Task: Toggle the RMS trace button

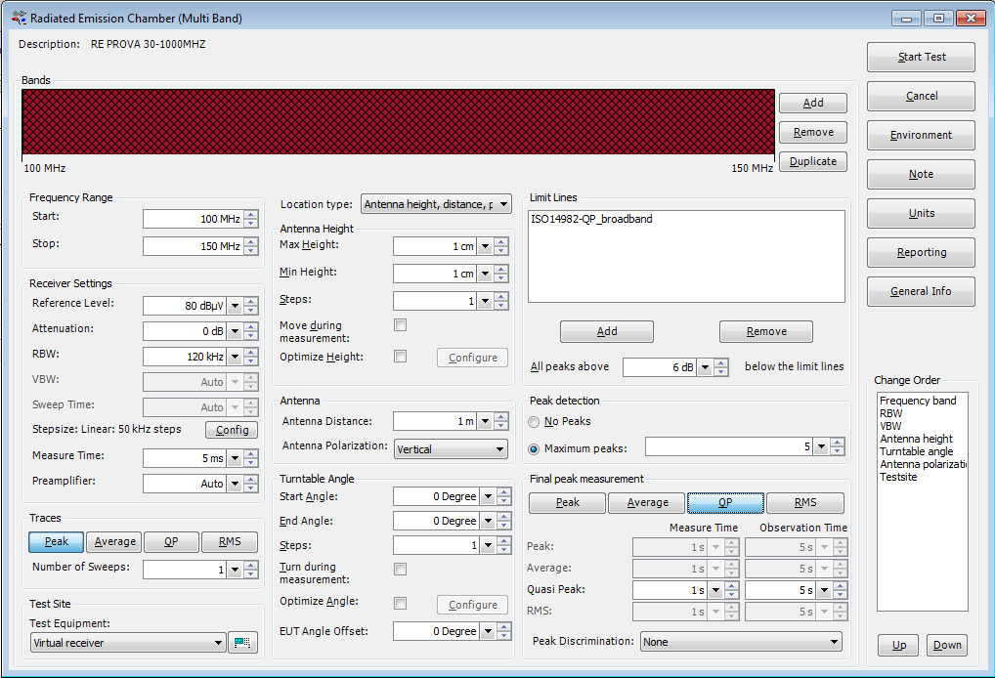Action: [230, 541]
